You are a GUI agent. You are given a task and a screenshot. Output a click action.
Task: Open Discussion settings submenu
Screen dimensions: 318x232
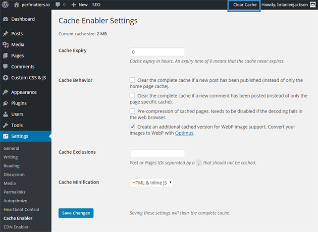point(14,175)
